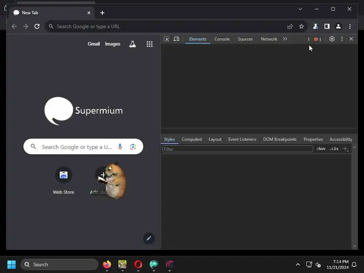Open the Sources tab
The image size is (364, 273).
[x=245, y=39]
